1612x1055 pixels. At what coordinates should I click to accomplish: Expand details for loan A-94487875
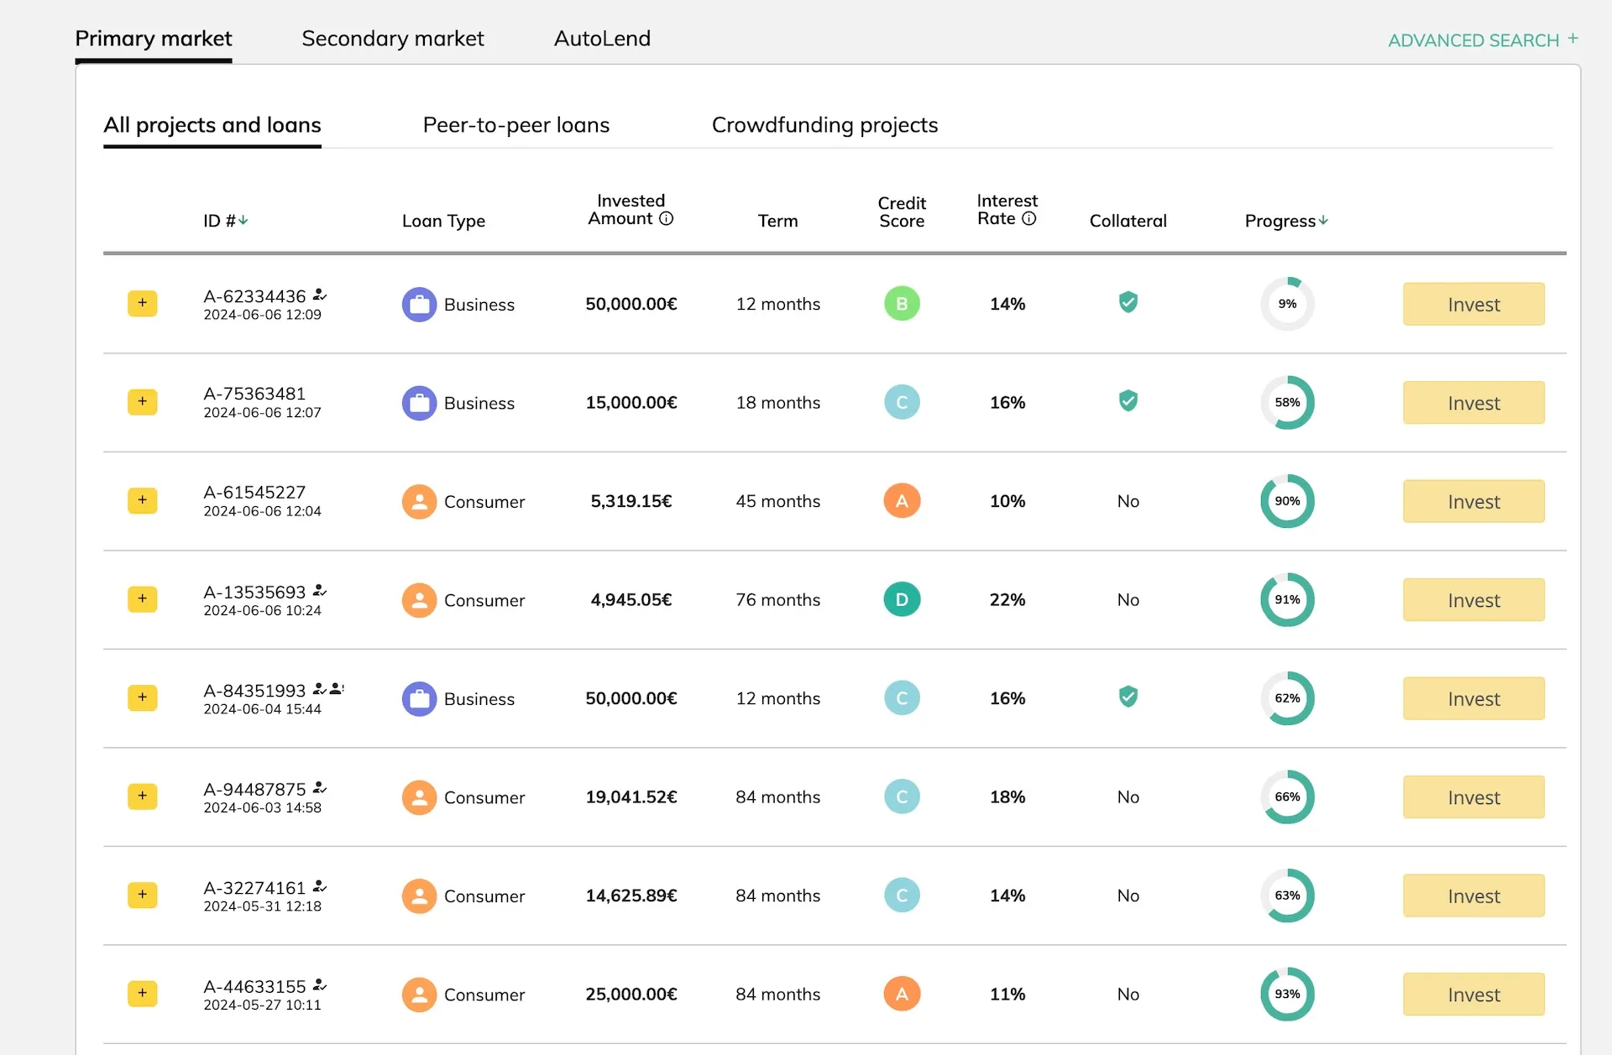142,796
